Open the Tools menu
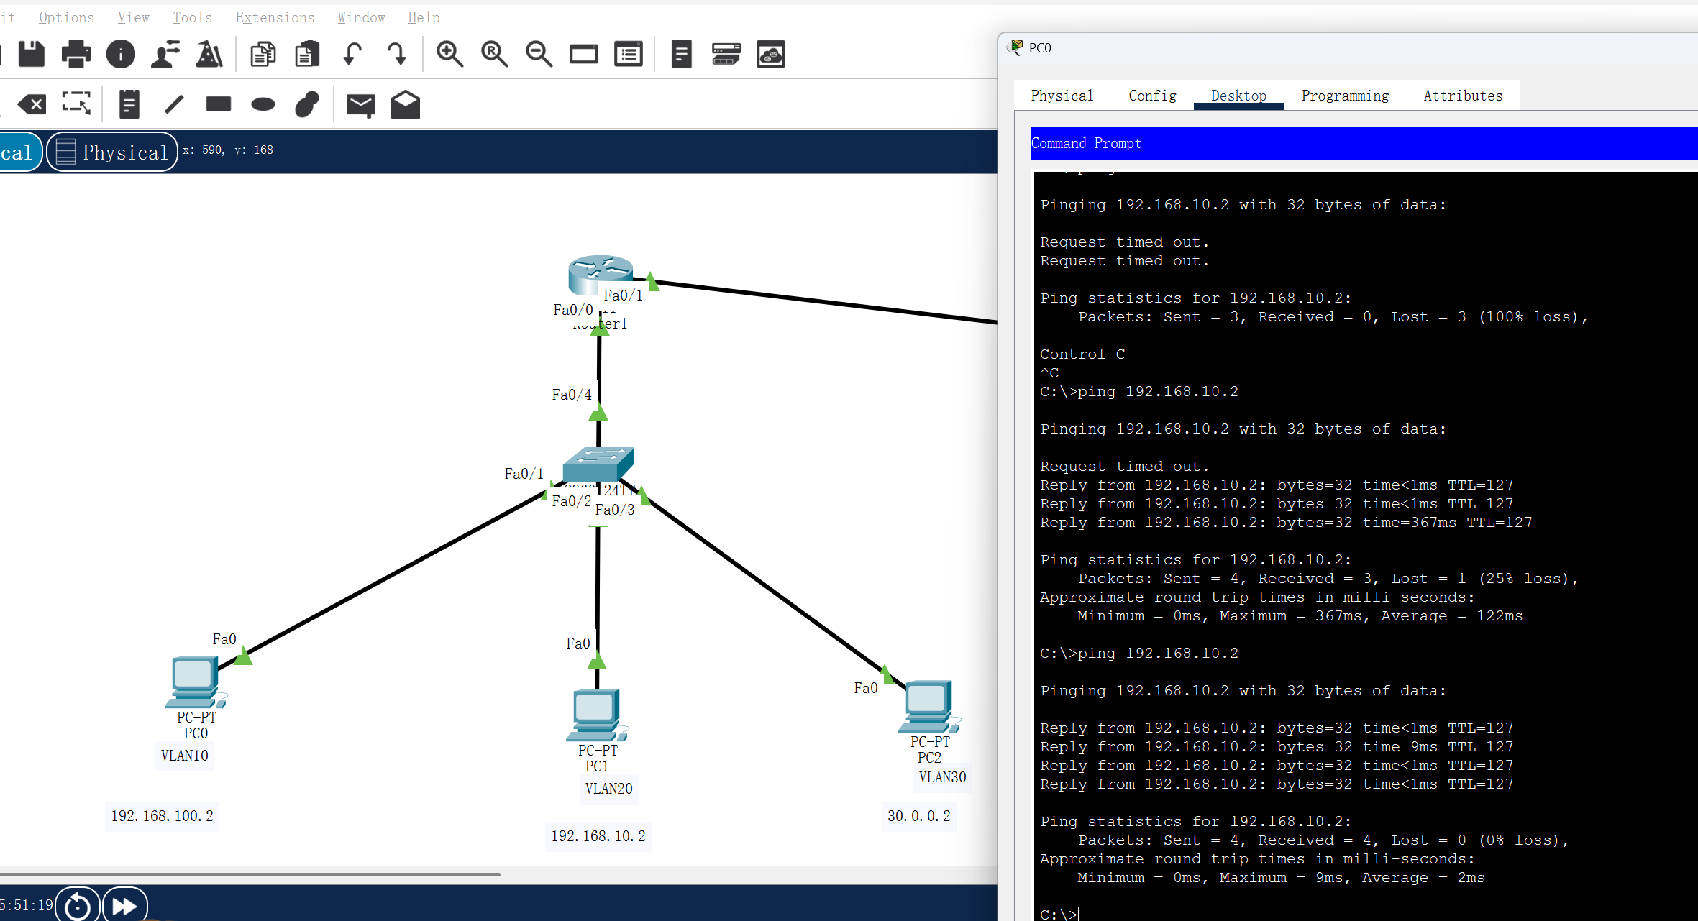This screenshot has width=1698, height=921. tap(192, 17)
